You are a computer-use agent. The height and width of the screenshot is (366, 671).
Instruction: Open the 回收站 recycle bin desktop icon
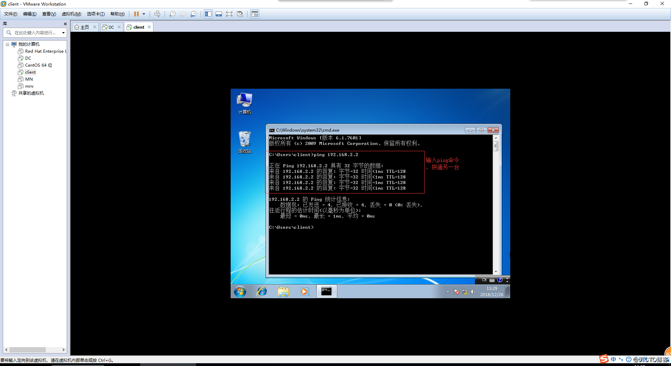[244, 142]
